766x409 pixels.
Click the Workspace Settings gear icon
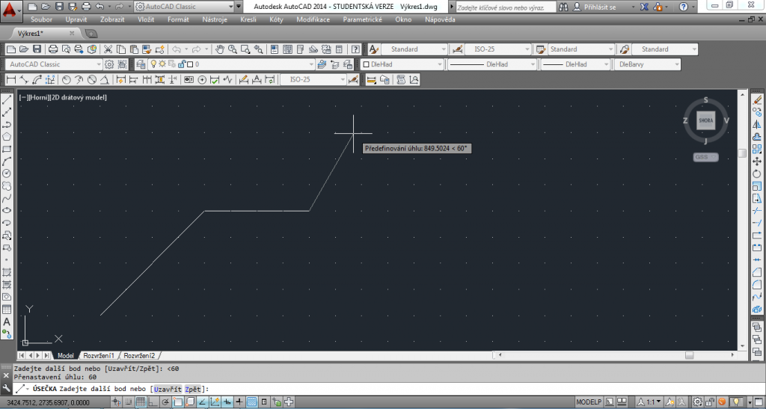pos(109,64)
